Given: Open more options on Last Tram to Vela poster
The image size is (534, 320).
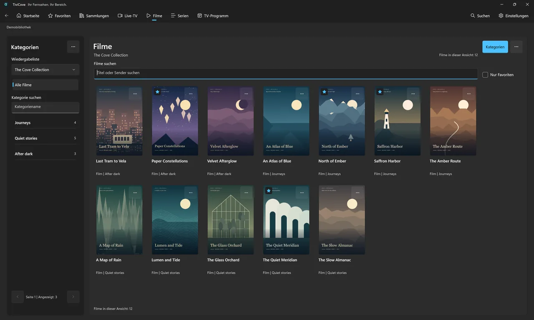Looking at the screenshot, I should (135, 94).
